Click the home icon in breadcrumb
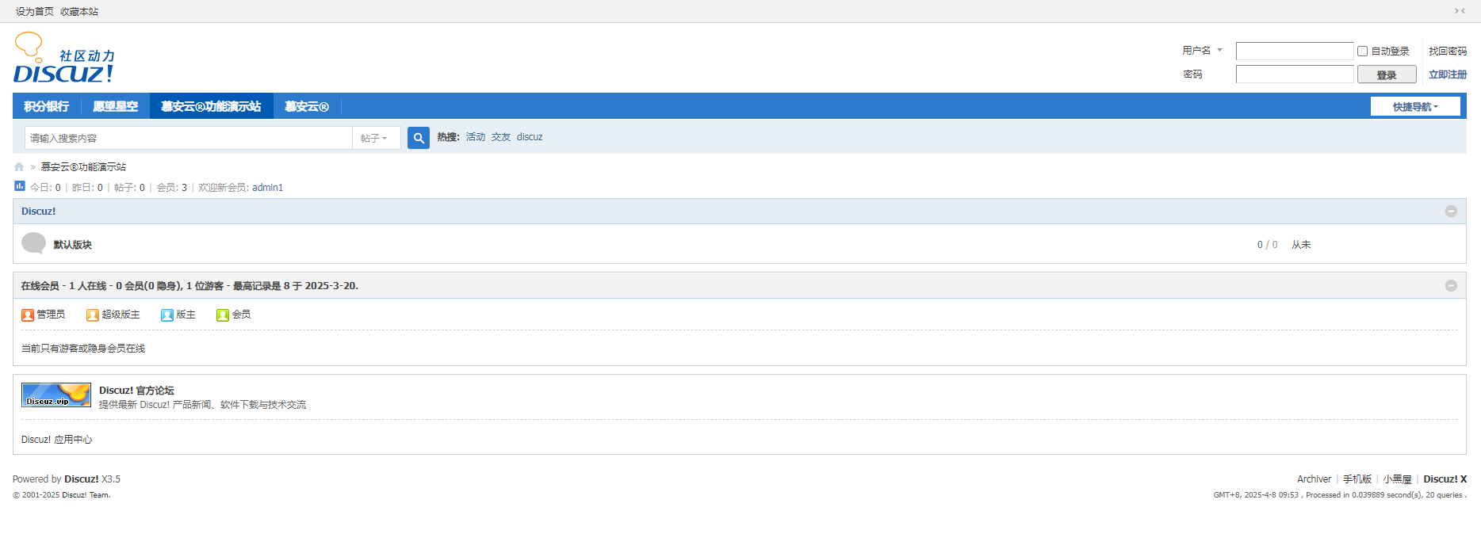 [19, 167]
